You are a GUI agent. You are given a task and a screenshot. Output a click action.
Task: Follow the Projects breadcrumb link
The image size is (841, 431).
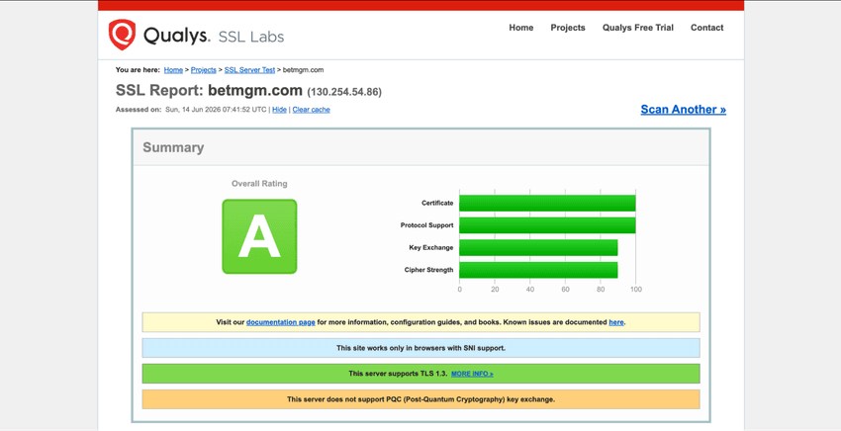pos(203,69)
